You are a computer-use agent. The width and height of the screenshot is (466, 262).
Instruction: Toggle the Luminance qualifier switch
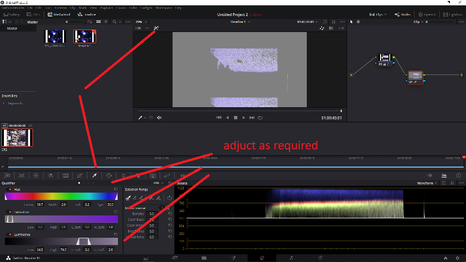[10, 234]
